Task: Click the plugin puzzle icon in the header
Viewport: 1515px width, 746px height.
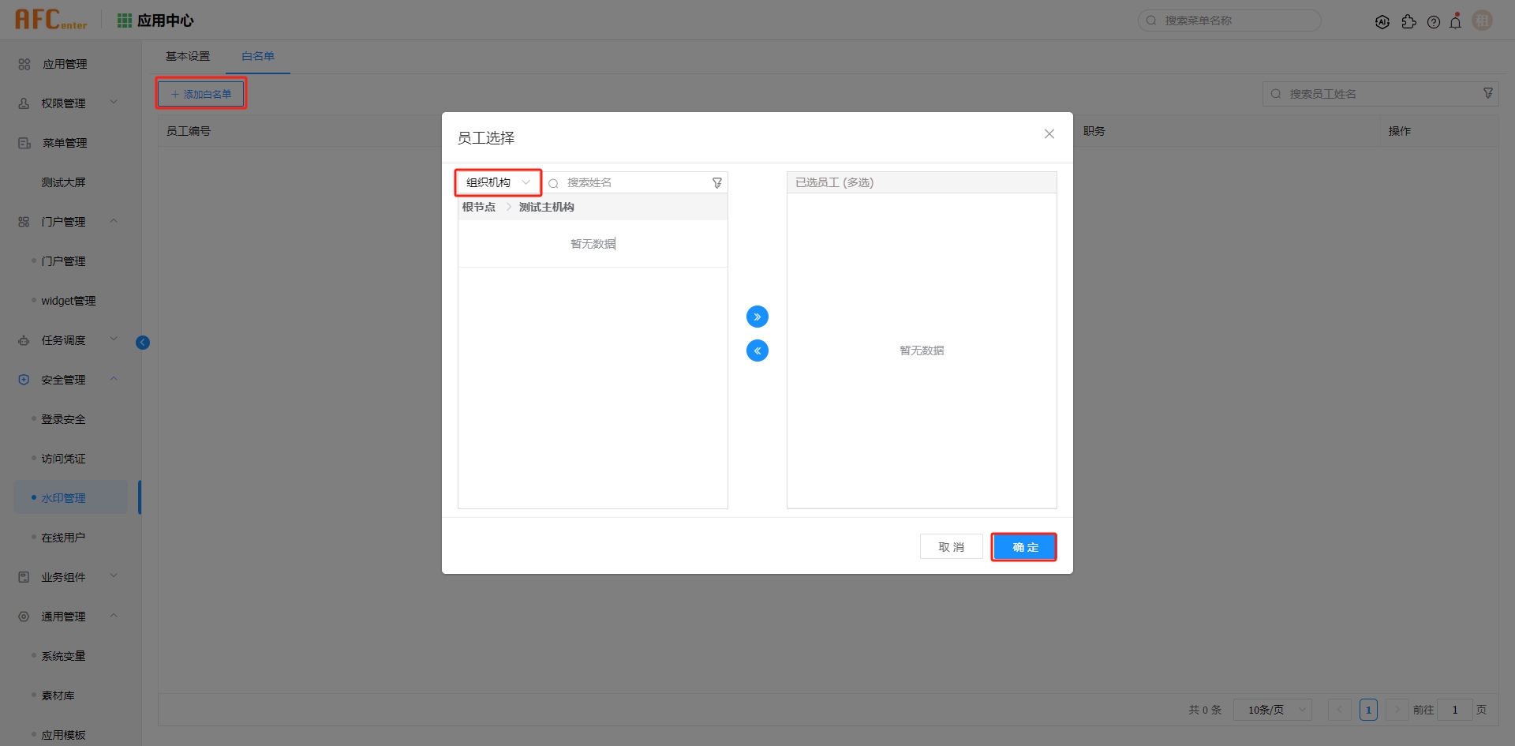Action: [x=1409, y=21]
